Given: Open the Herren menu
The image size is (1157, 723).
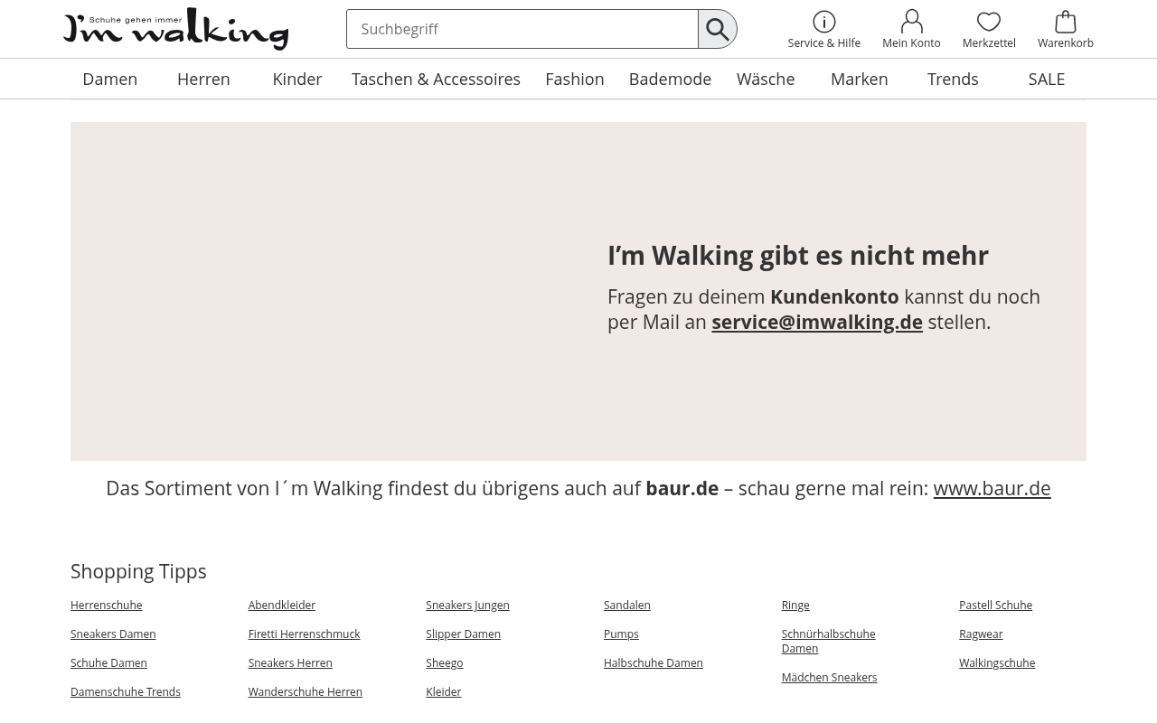Looking at the screenshot, I should [203, 79].
